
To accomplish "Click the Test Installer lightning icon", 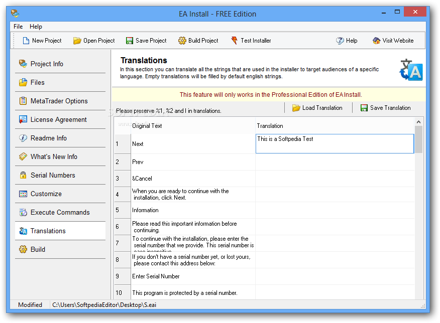I will point(234,41).
